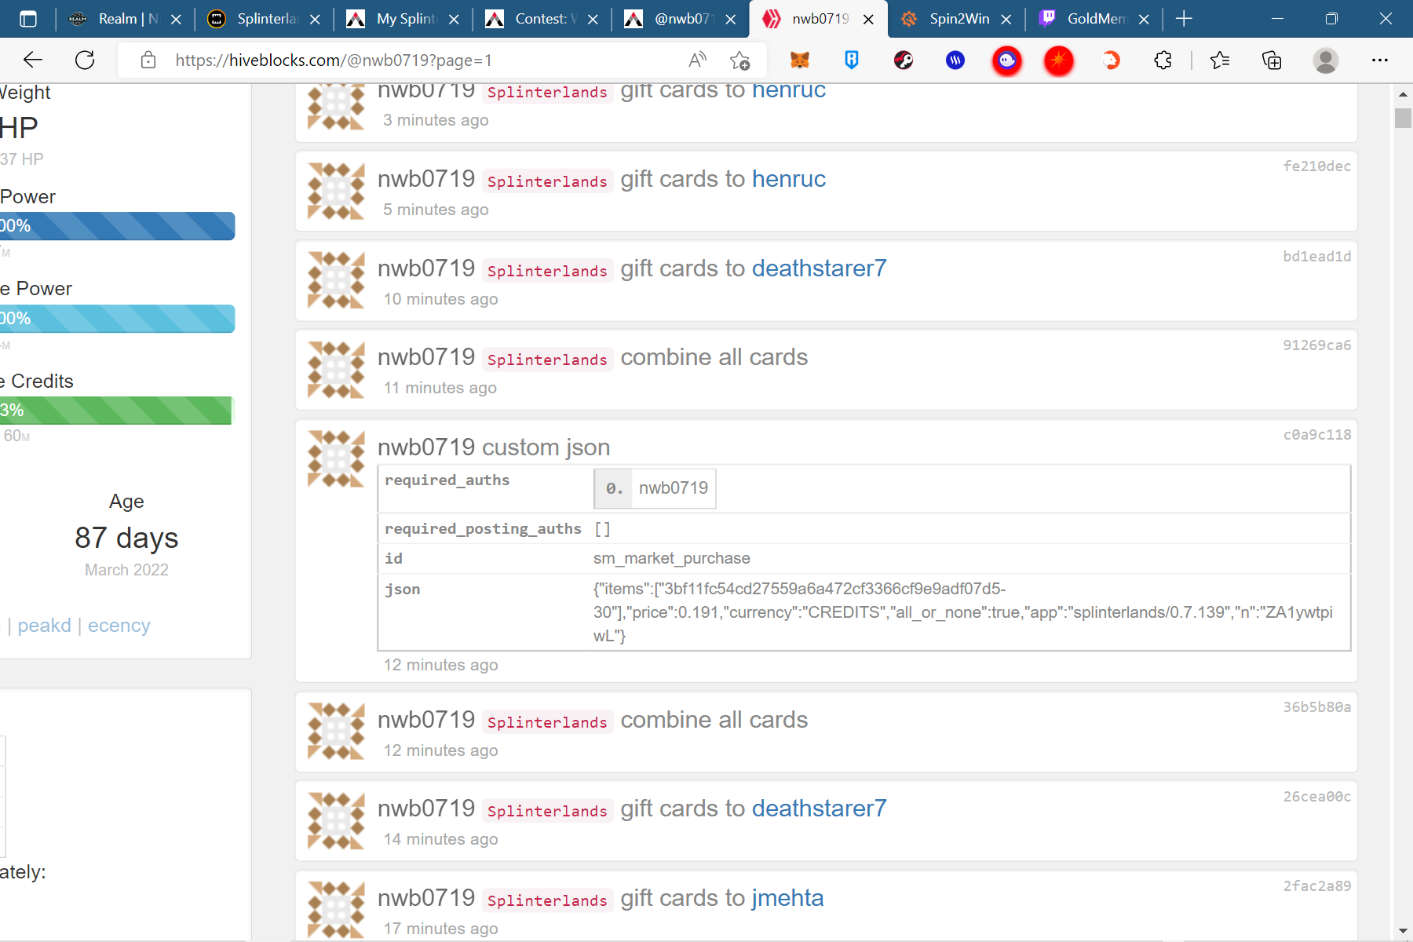Image resolution: width=1413 pixels, height=942 pixels.
Task: Refresh the hiveblocks page
Action: tap(85, 60)
